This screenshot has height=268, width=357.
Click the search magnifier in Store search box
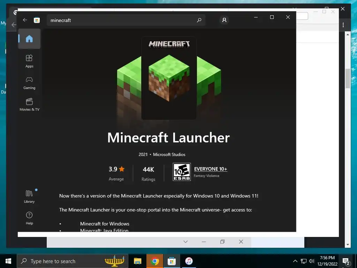coord(199,20)
